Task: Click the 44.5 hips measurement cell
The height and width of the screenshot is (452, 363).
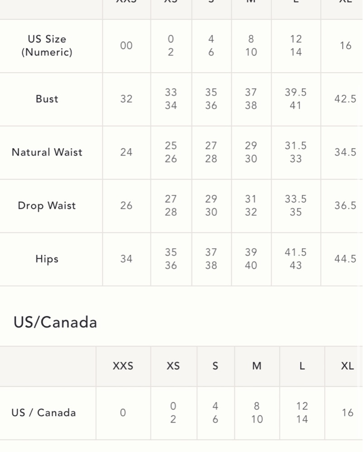Action: click(345, 259)
